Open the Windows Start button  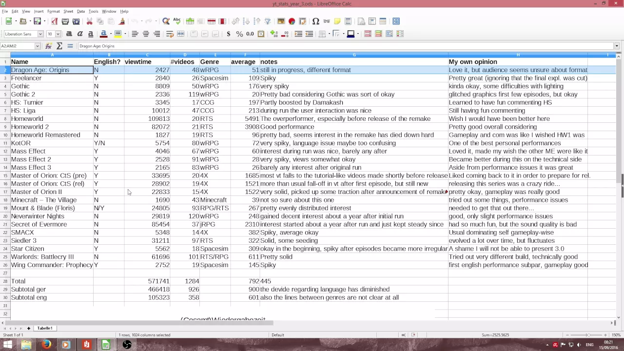coord(7,345)
